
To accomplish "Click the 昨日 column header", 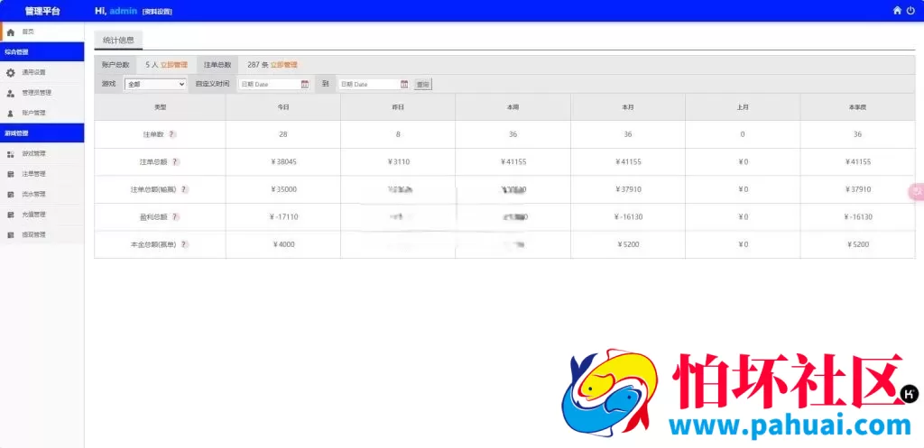I will tap(398, 107).
